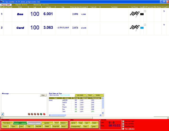Click Update in best time panel

tap(98, 95)
